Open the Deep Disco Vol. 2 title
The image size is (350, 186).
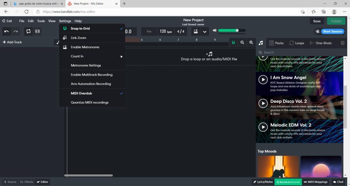(x=288, y=101)
